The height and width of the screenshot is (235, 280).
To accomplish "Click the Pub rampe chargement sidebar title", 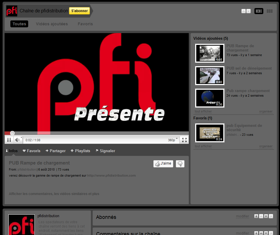I will [248, 91].
